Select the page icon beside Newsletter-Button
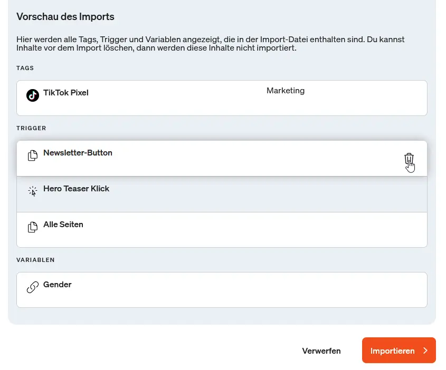 [x=33, y=155]
